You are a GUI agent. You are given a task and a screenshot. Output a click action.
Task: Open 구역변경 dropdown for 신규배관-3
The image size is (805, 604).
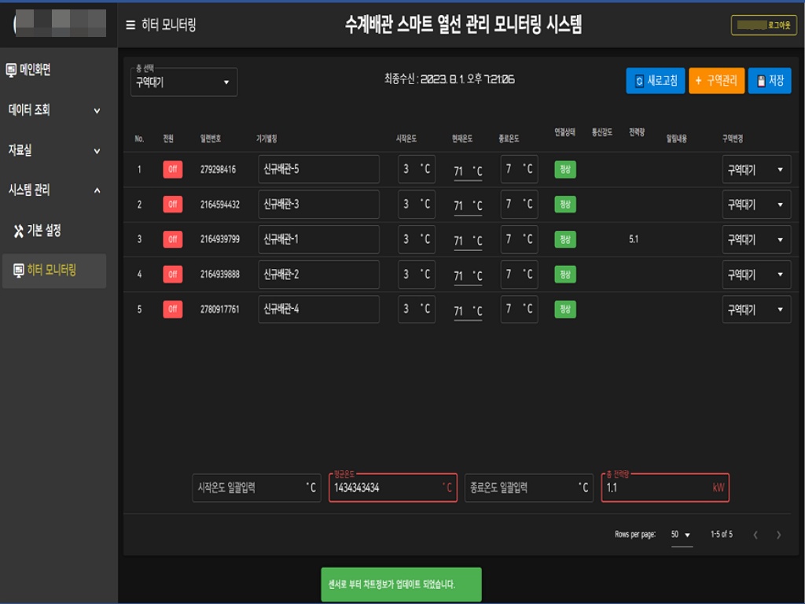[756, 204]
